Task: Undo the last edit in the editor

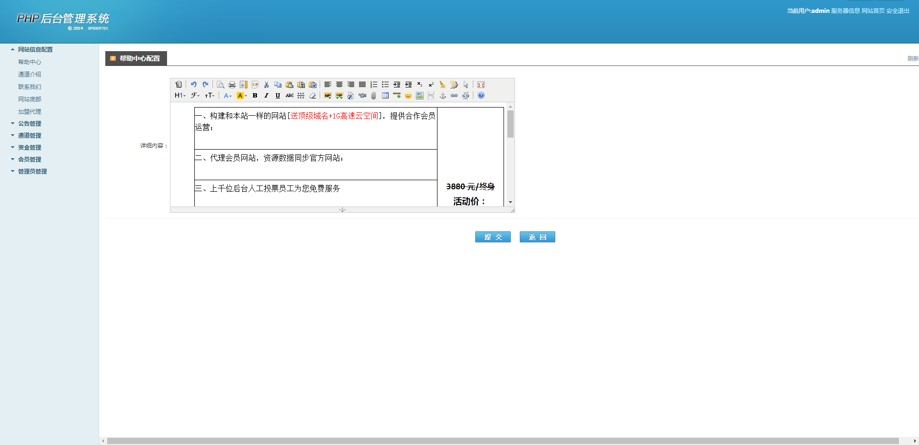Action: (x=194, y=85)
